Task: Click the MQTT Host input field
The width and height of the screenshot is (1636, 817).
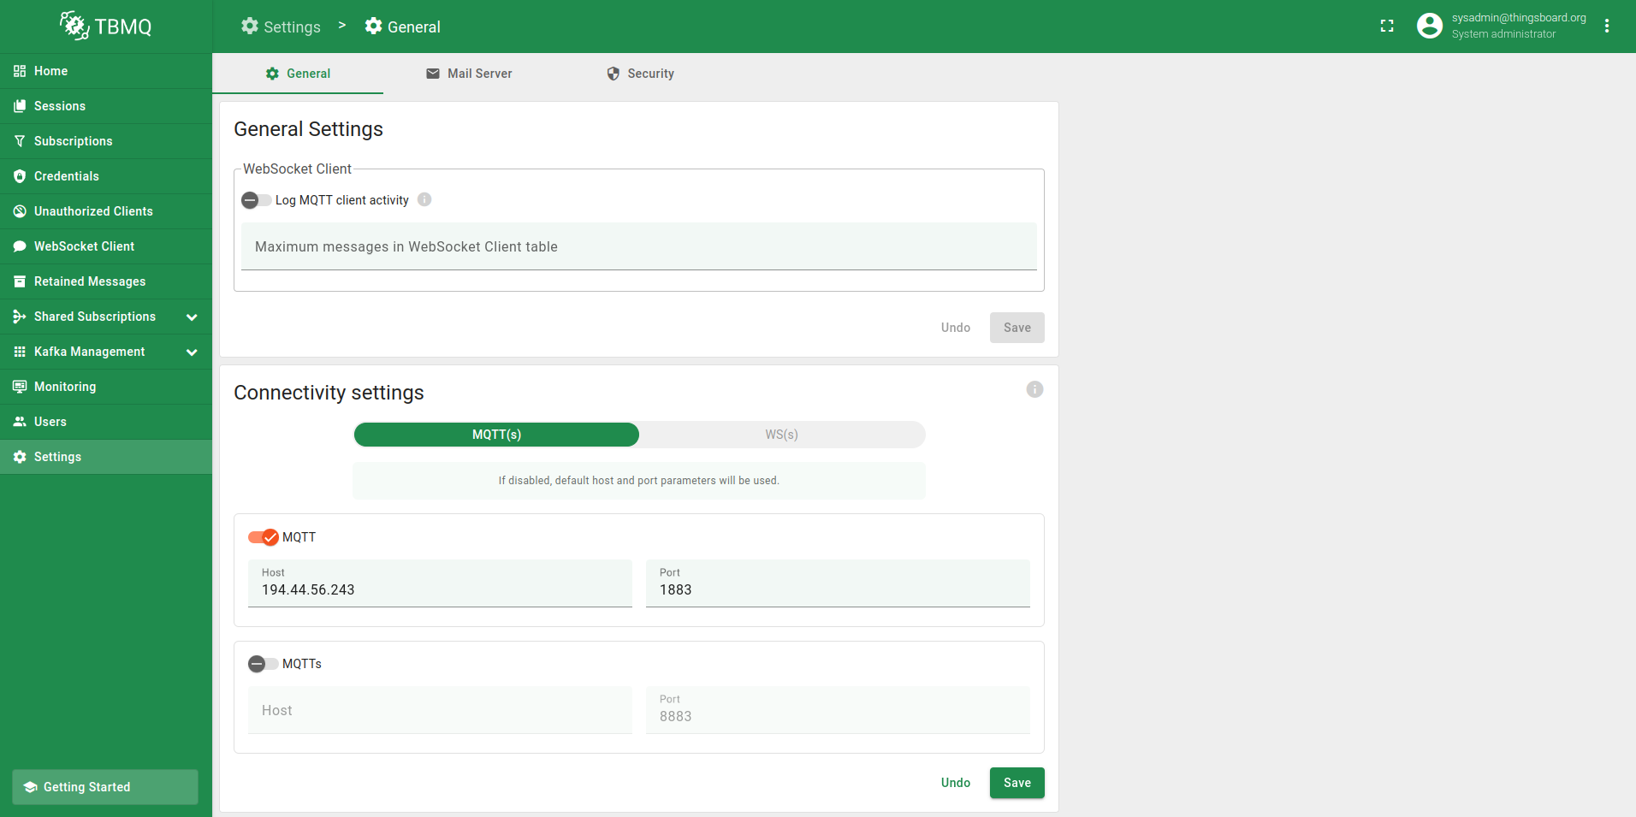Action: [x=440, y=589]
